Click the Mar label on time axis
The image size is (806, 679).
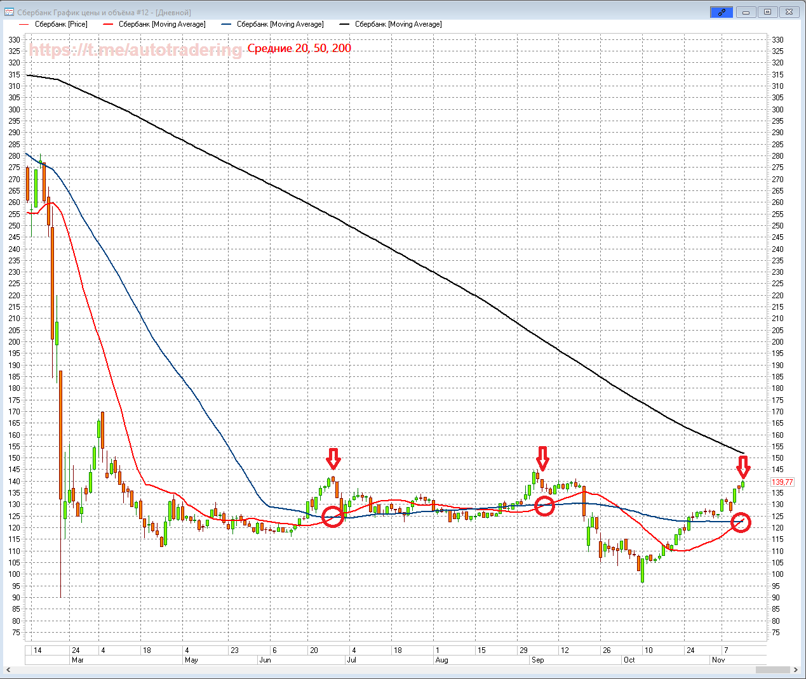pos(77,660)
